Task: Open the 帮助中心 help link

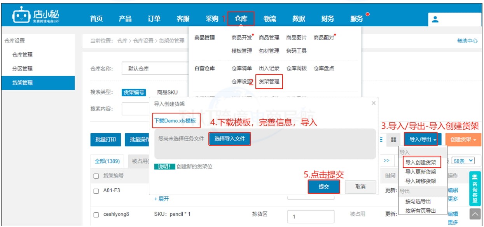Action: click(x=467, y=40)
